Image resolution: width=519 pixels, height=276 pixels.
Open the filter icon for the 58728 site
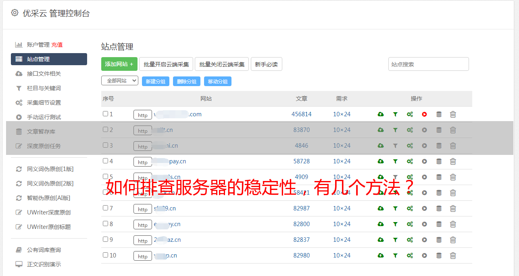click(x=395, y=161)
